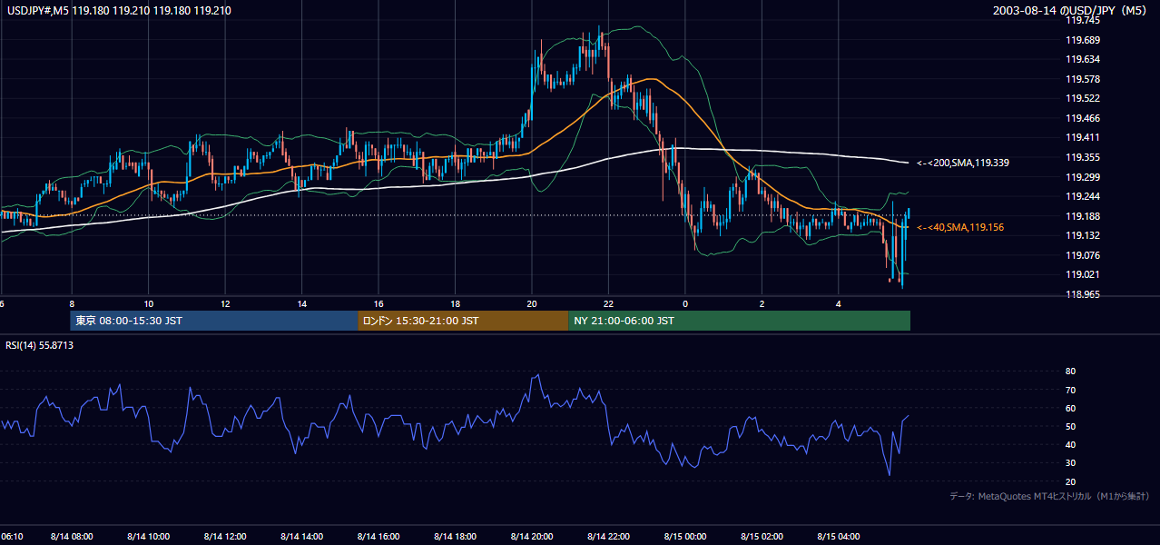Click RSI scale value 30
Image resolution: width=1160 pixels, height=545 pixels.
point(1070,462)
